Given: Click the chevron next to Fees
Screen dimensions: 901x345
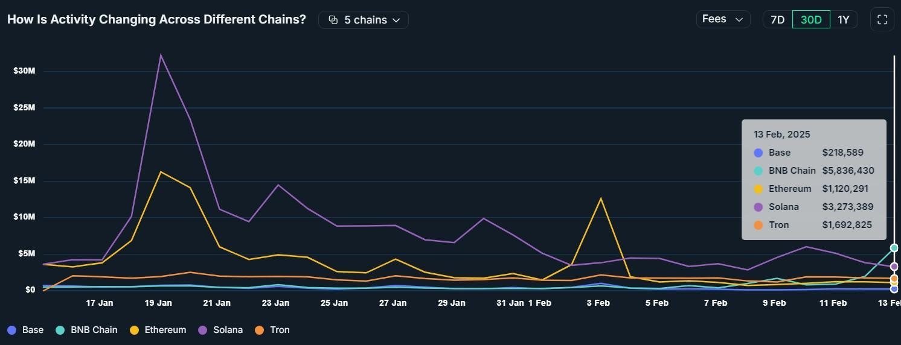Looking at the screenshot, I should point(739,19).
